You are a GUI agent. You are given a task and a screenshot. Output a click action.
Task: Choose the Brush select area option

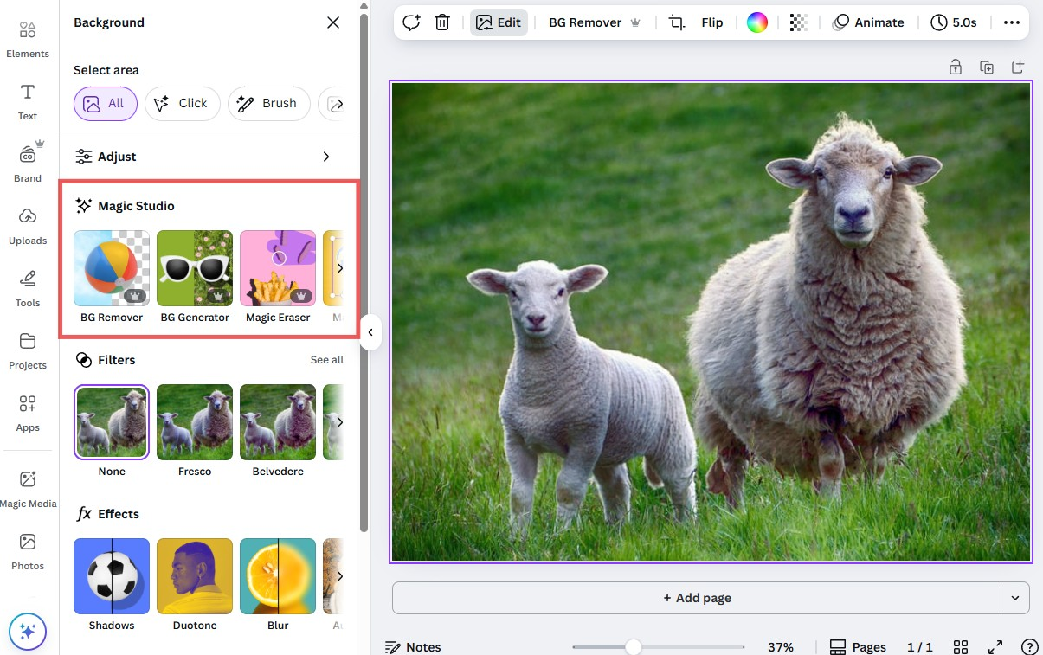[268, 104]
